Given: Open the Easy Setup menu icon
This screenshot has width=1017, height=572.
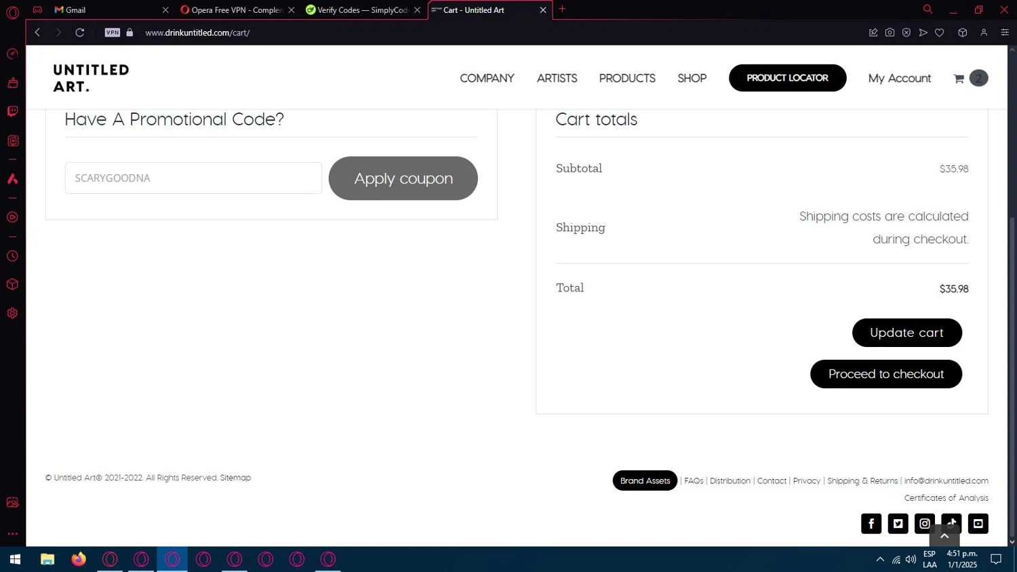Looking at the screenshot, I should click(x=1005, y=33).
